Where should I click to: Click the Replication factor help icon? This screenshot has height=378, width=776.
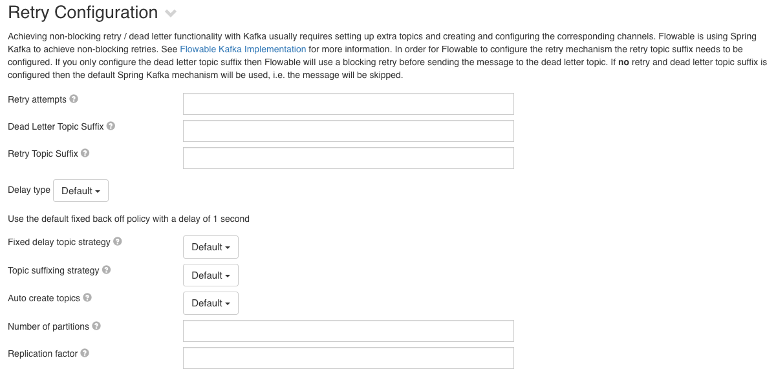tap(85, 353)
